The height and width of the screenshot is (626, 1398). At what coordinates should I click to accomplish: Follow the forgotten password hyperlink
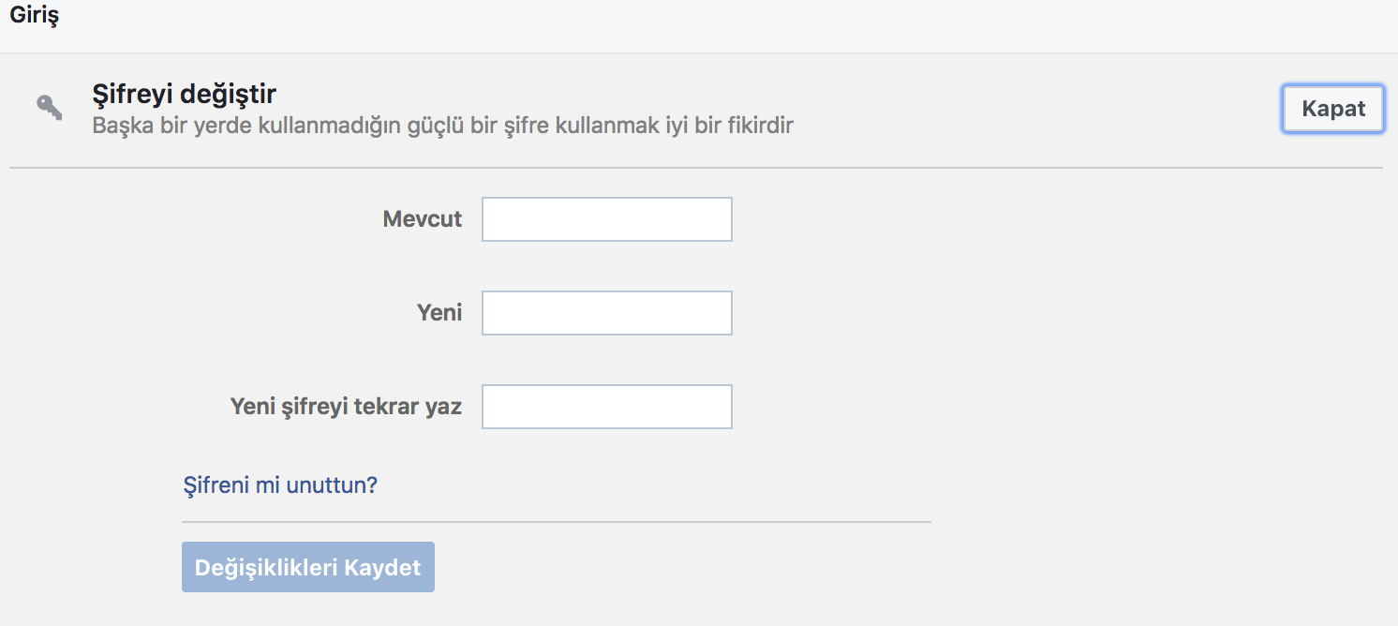click(x=280, y=484)
